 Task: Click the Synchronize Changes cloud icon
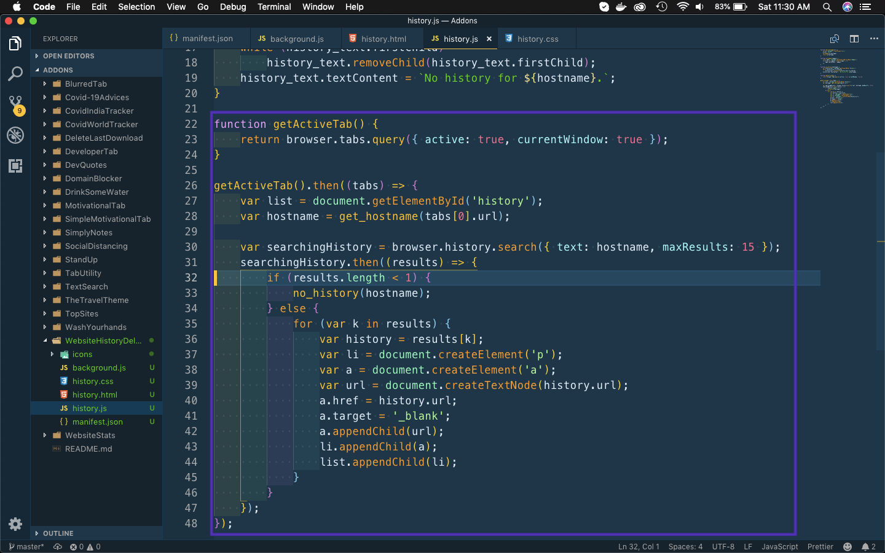pos(58,547)
